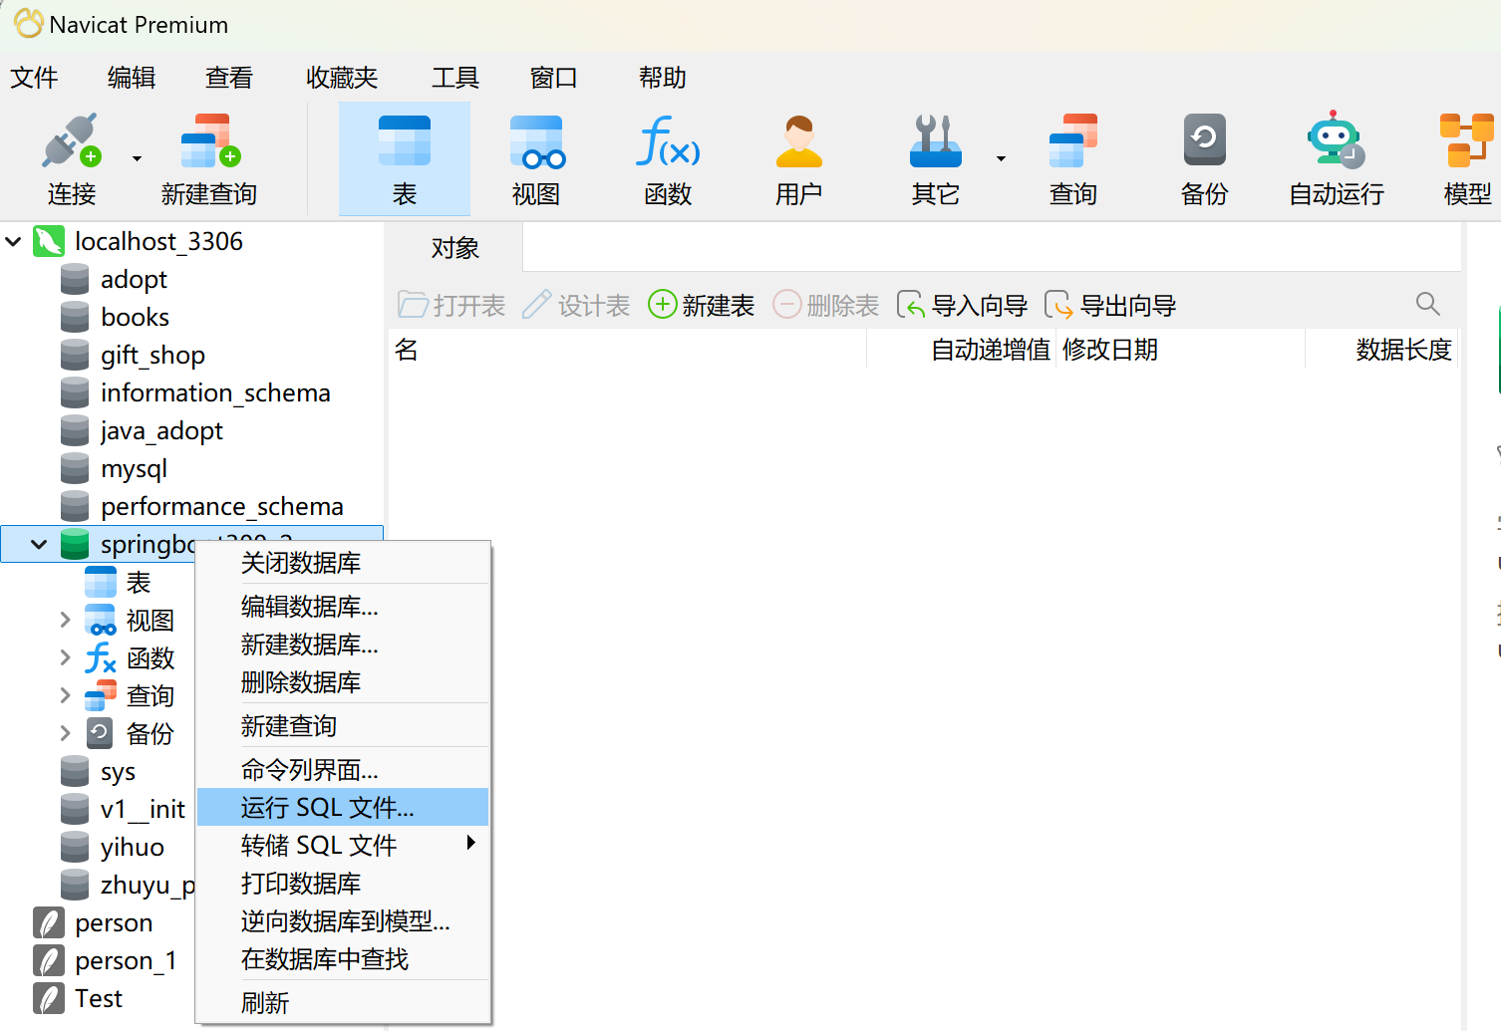
Task: Expand the 函数 tree node chevron
Action: click(x=65, y=657)
